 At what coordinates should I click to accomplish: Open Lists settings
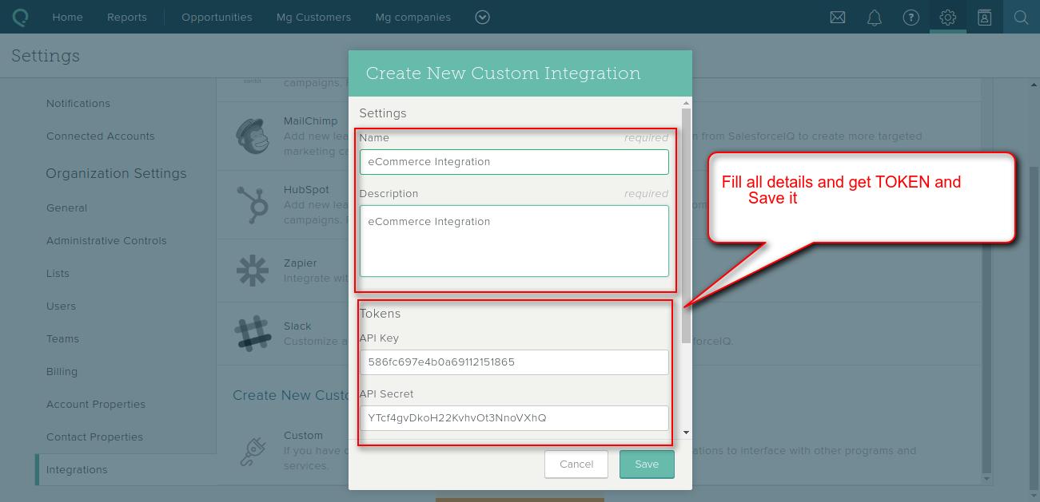(x=58, y=273)
